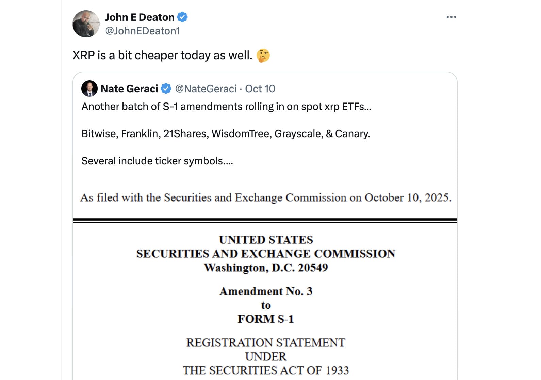
Task: Visit the @NateGeraci handle
Action: (206, 89)
